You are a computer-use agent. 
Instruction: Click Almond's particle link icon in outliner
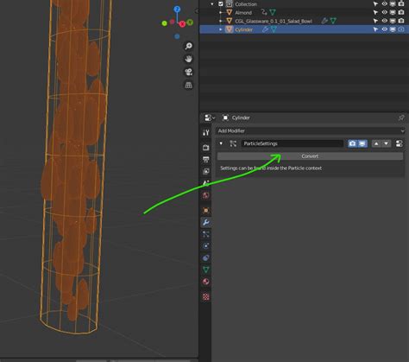click(264, 12)
